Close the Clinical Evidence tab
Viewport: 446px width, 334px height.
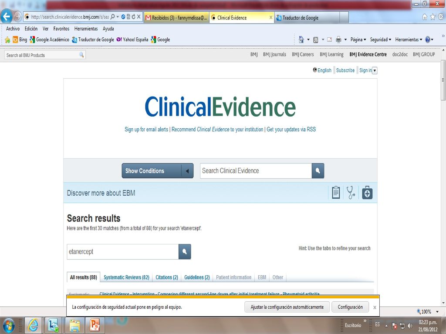tap(271, 17)
